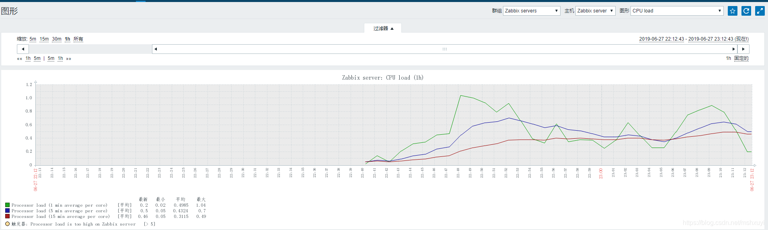Click the average value 0.4985
This screenshot has height=230, width=768.
click(x=181, y=205)
